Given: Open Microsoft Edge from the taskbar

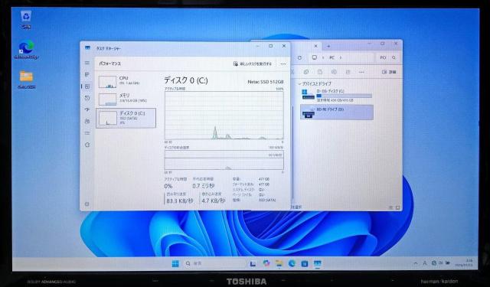Looking at the screenshot, I should (292, 263).
